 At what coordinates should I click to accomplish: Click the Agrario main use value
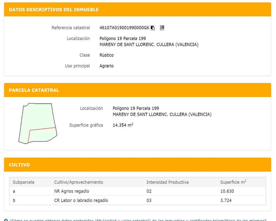pos(107,66)
